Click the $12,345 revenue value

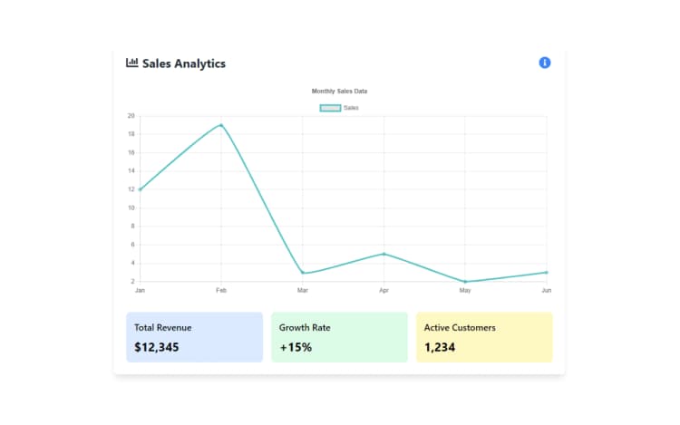point(157,347)
